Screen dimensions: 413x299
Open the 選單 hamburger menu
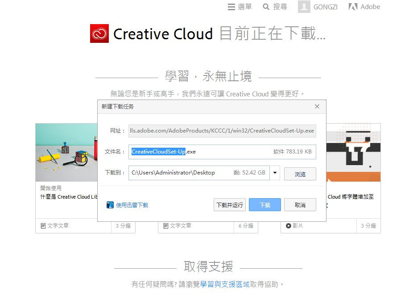pyautogui.click(x=231, y=7)
